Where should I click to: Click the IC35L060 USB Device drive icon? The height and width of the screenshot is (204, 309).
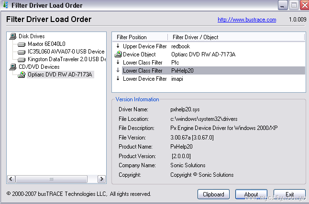click(x=22, y=52)
